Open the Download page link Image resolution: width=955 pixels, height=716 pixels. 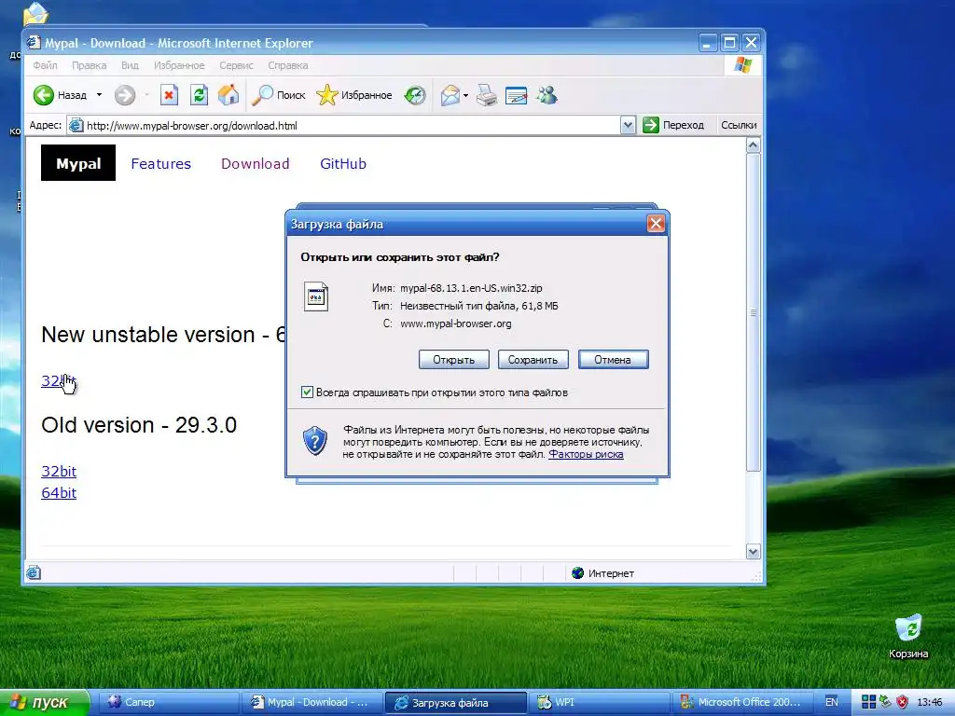(256, 164)
